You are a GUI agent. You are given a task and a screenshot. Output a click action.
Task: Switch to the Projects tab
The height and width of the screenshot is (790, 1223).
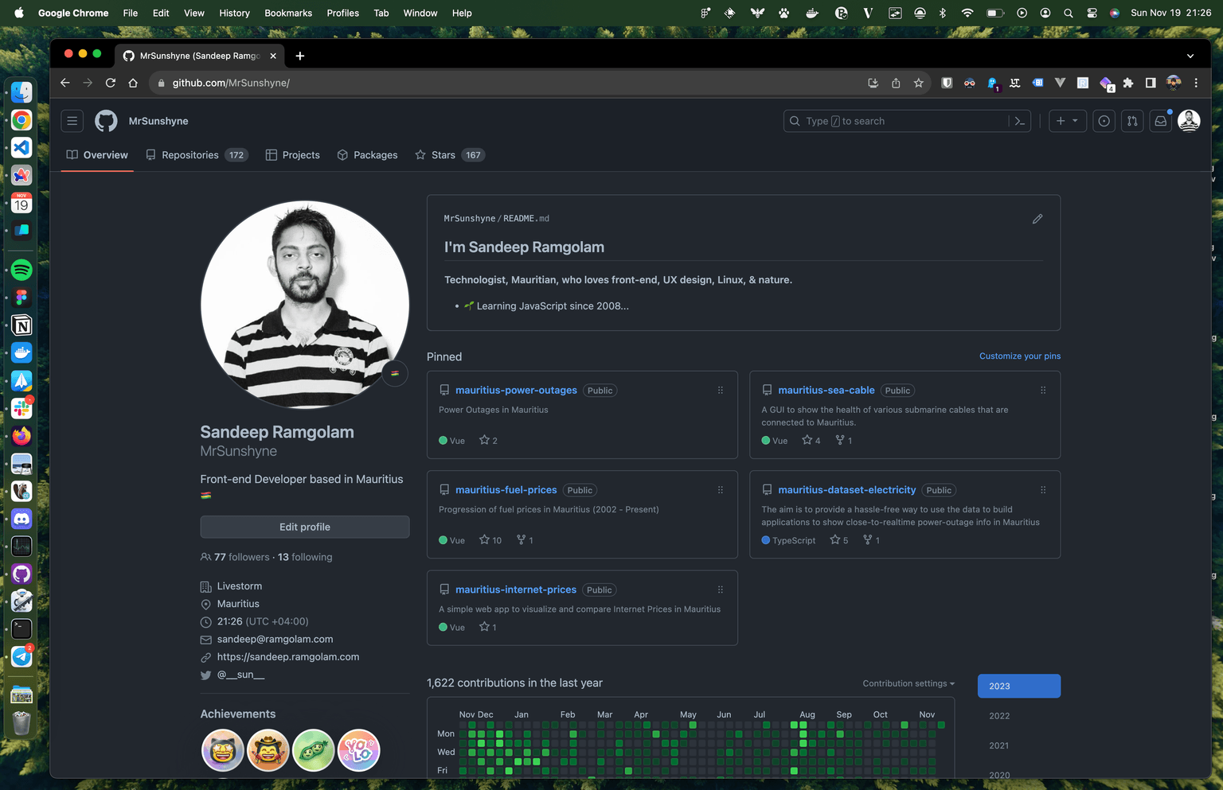point(292,155)
